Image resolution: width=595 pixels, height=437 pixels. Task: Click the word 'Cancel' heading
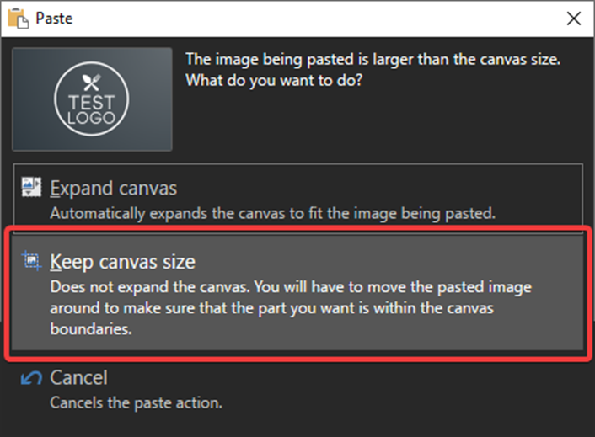[x=79, y=378]
